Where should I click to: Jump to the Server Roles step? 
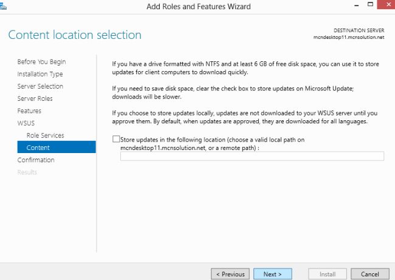(35, 98)
